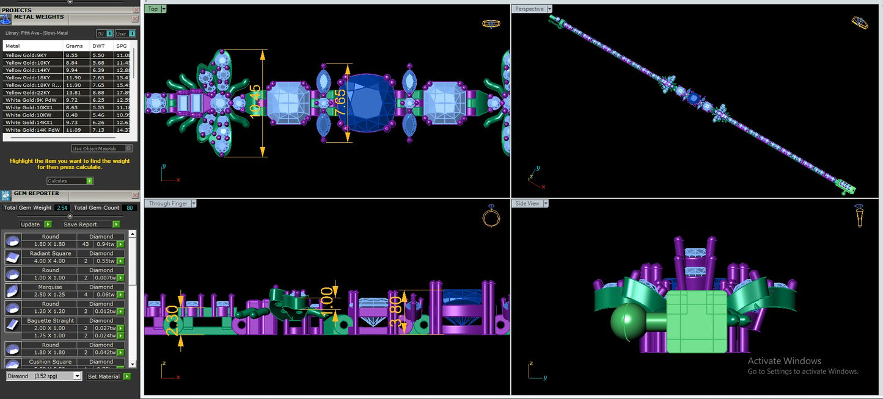Collapse the divider arrow under Total Gem Weight
Screen dimensions: 883x399
tap(70, 216)
